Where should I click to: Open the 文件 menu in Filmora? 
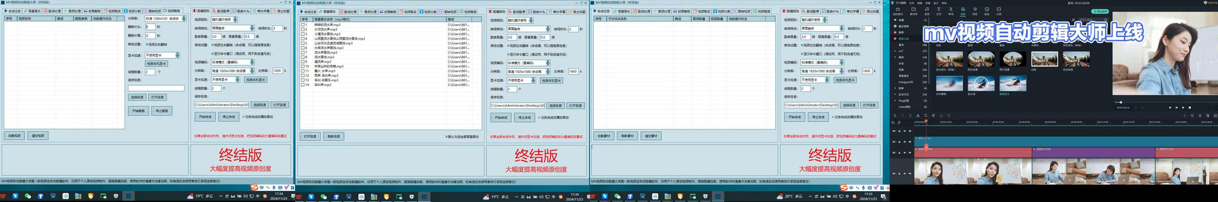pos(912,3)
